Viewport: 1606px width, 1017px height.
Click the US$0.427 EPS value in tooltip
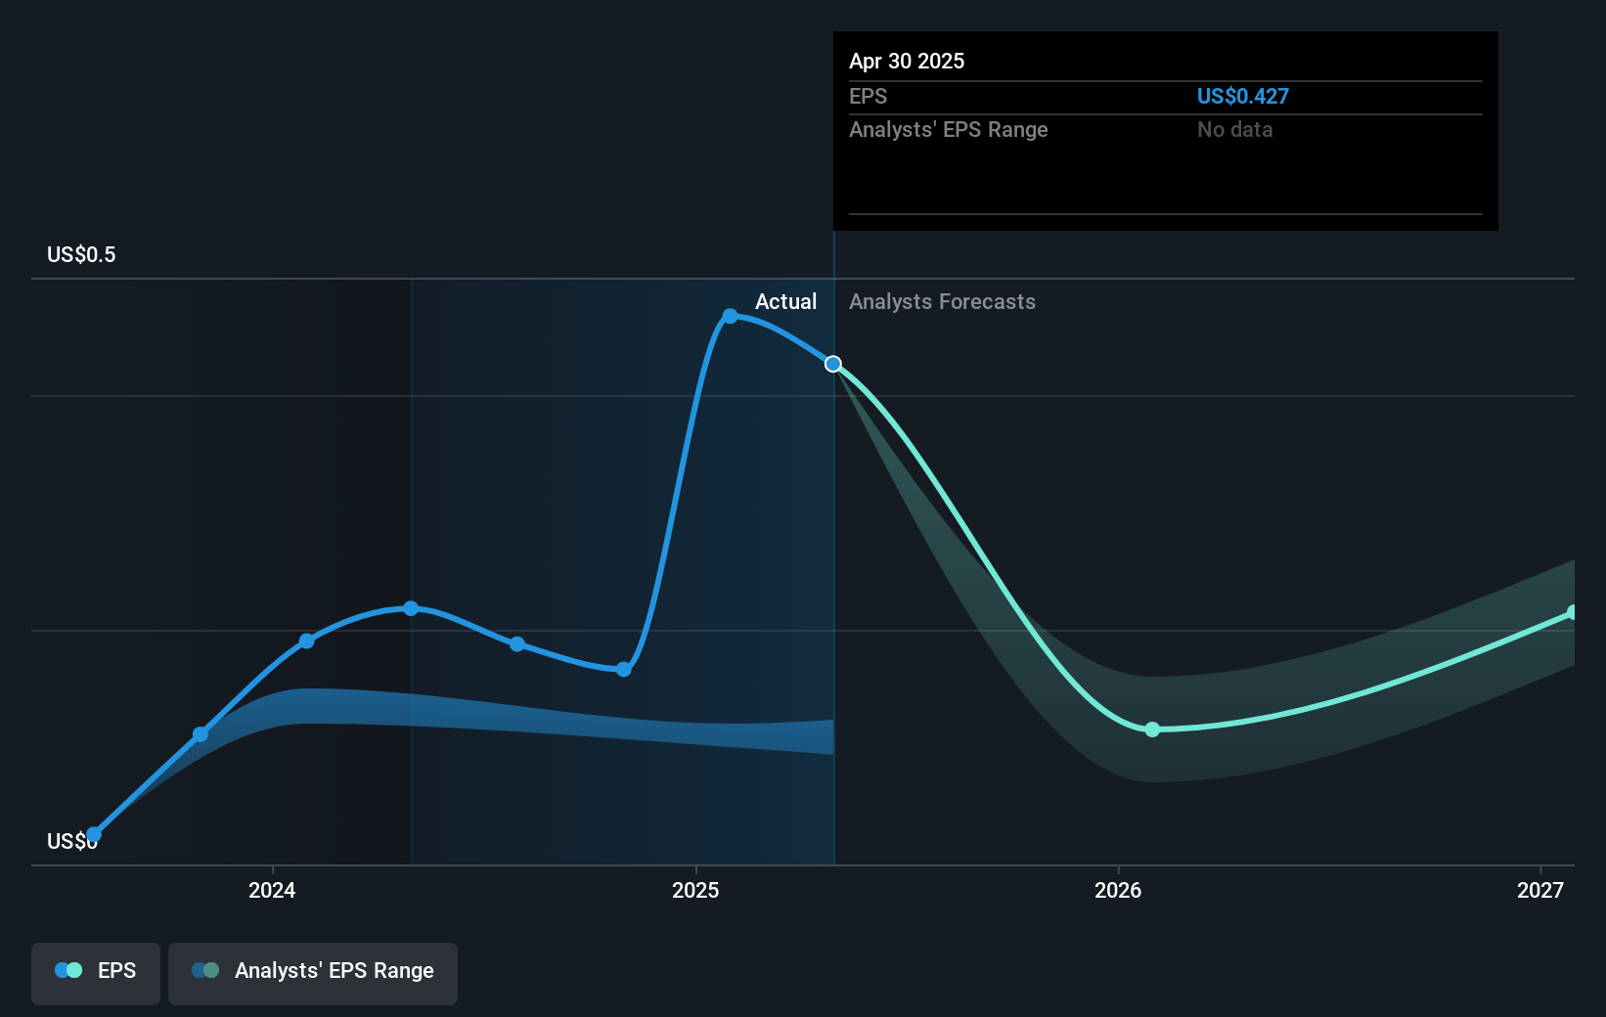coord(1243,97)
